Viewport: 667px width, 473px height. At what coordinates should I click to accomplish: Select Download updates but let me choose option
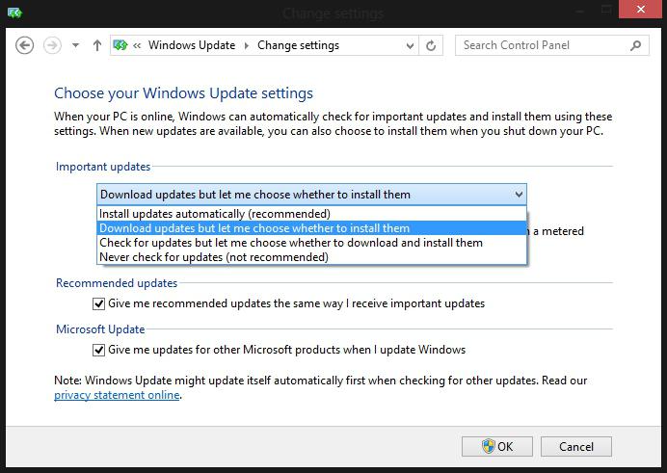[x=254, y=228]
